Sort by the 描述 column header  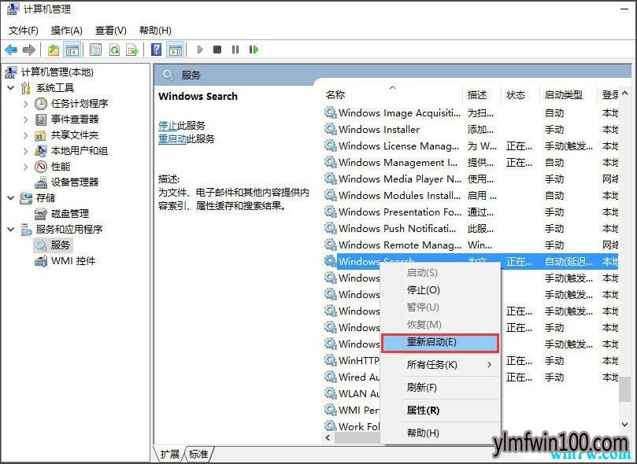coord(481,94)
